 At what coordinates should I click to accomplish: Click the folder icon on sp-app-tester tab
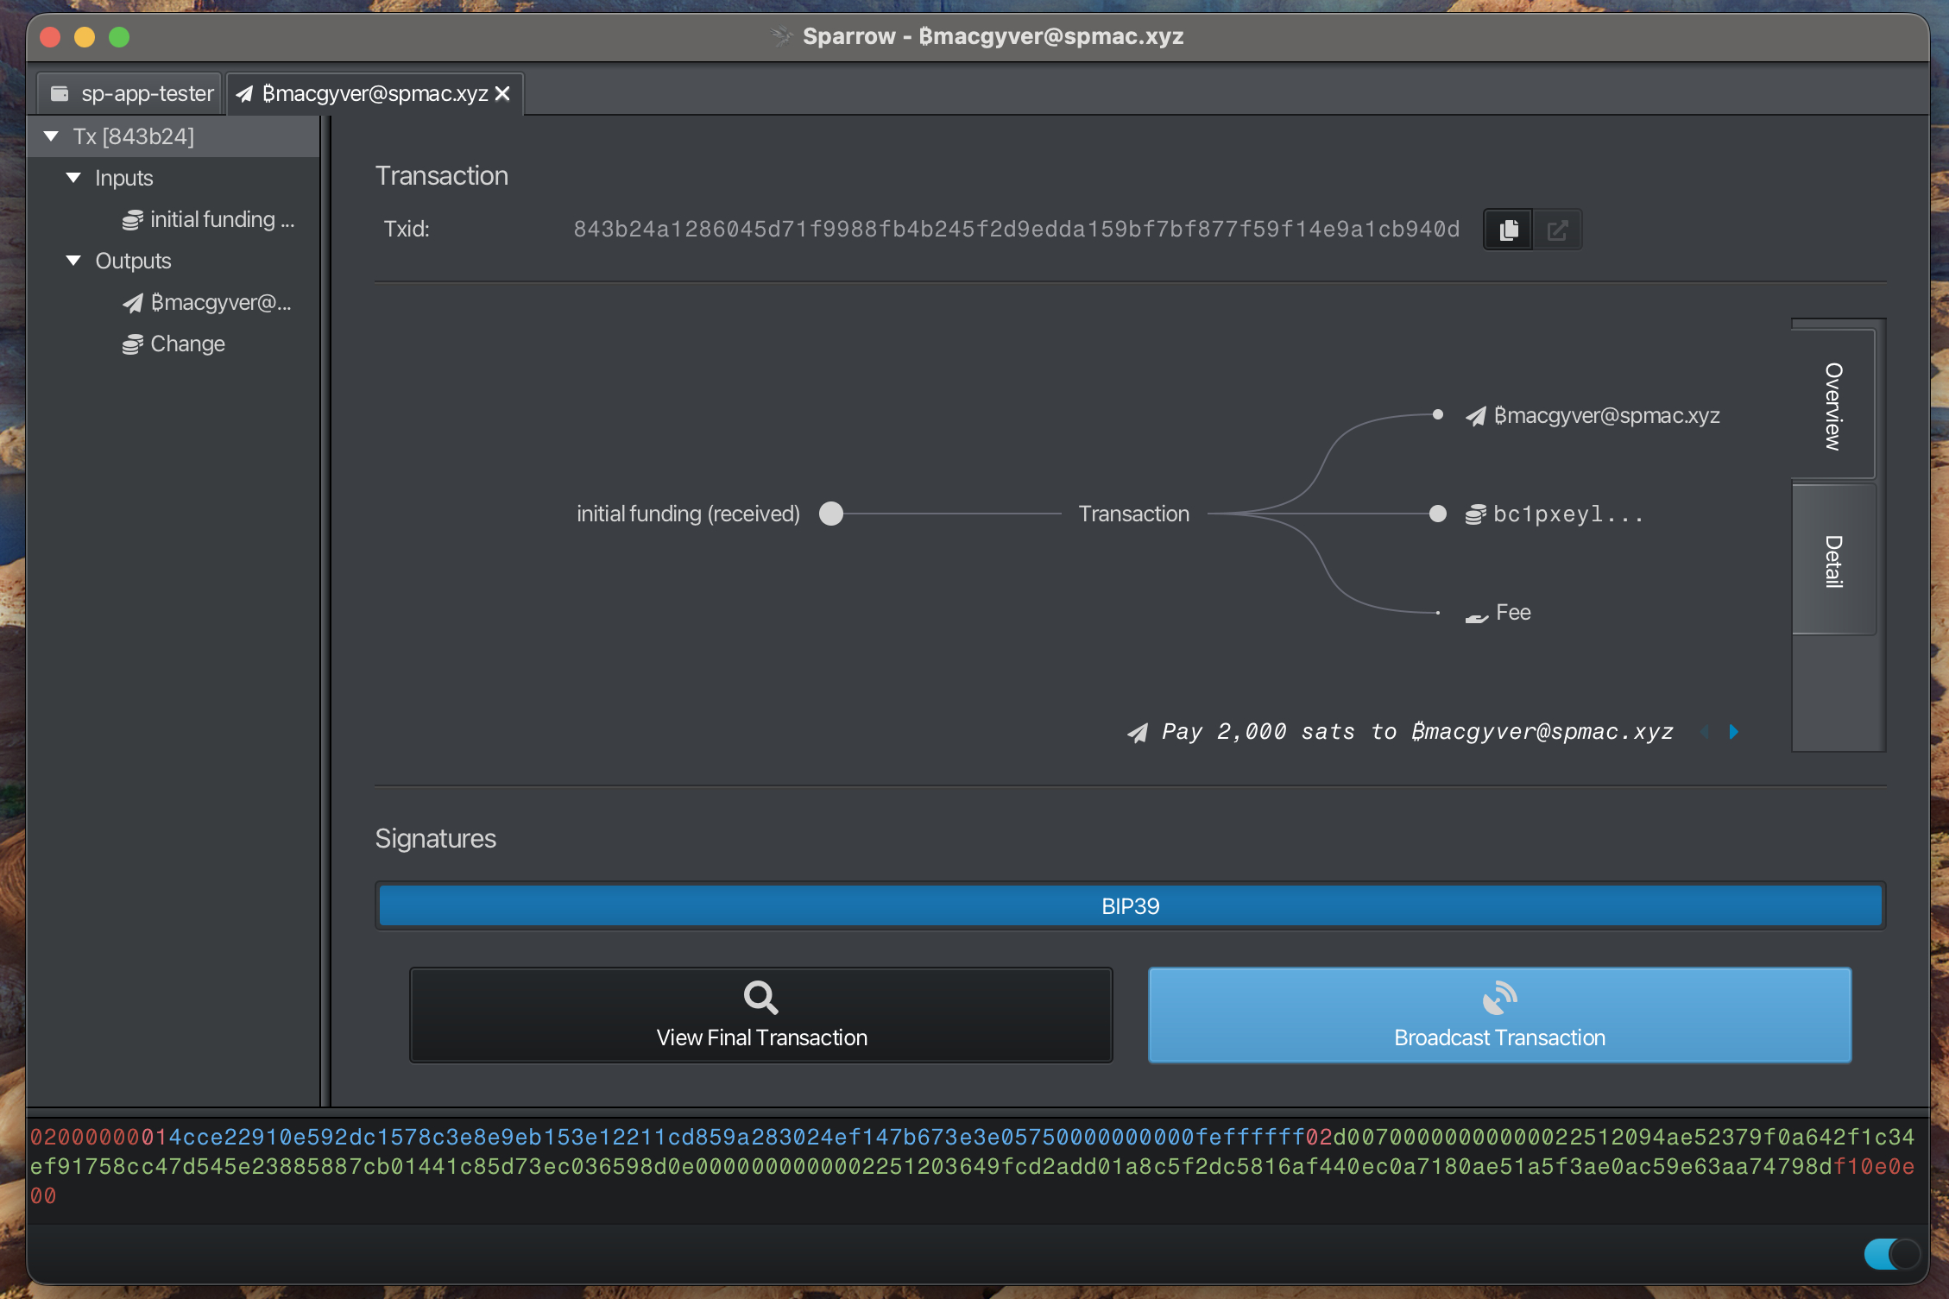coord(59,93)
